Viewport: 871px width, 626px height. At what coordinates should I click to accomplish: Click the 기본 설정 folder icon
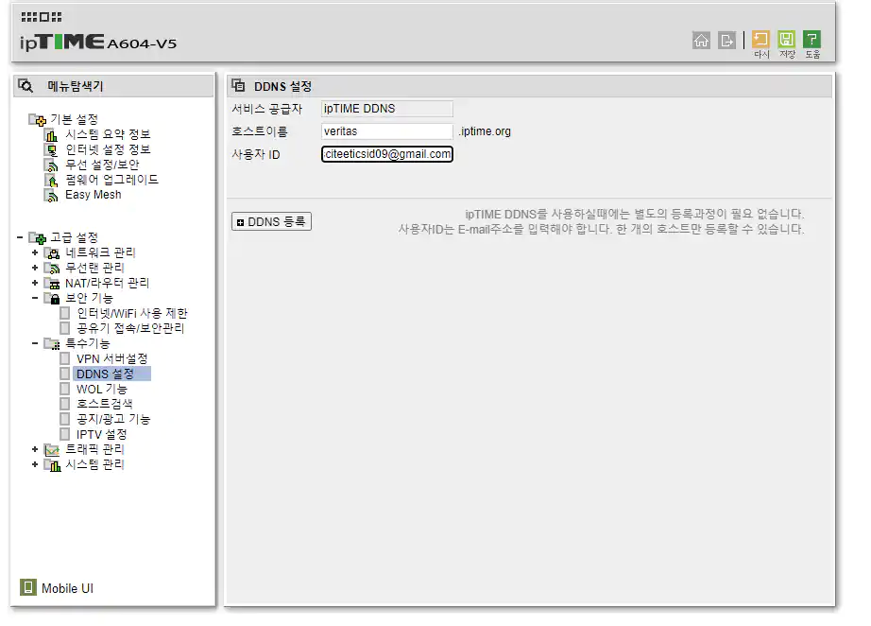coord(37,119)
